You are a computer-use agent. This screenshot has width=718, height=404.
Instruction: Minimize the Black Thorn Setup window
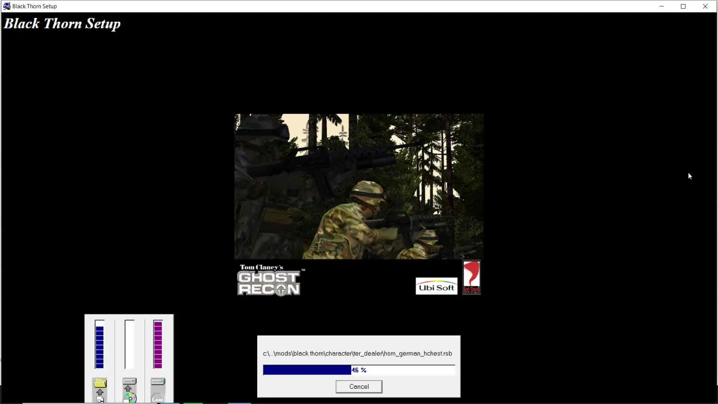coord(662,6)
